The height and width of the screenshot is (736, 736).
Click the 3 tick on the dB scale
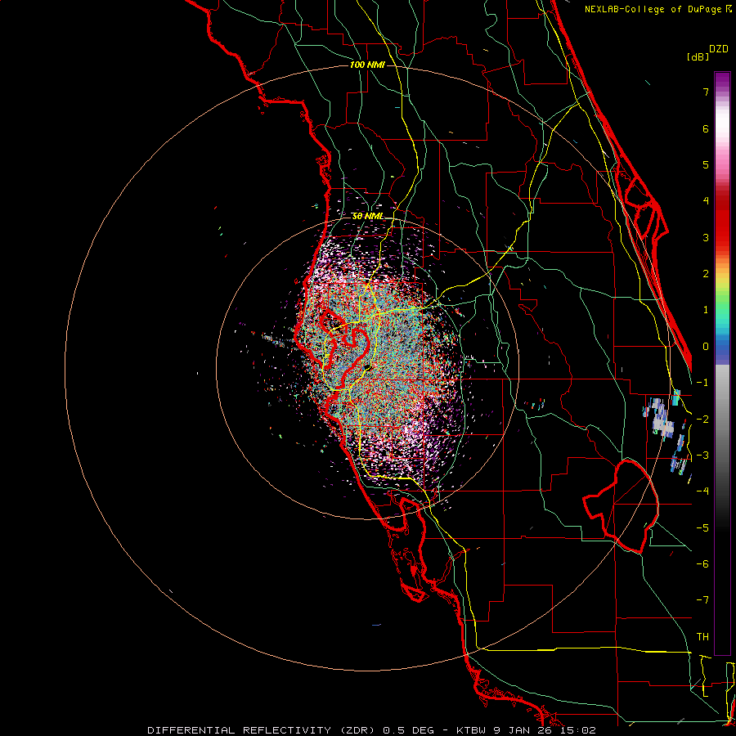coord(706,237)
